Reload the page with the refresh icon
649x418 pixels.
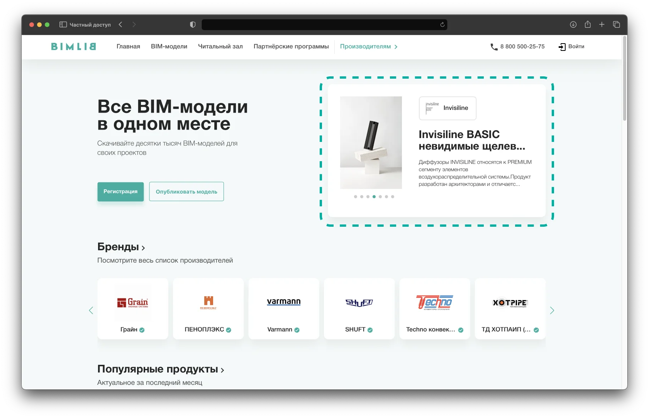click(442, 24)
